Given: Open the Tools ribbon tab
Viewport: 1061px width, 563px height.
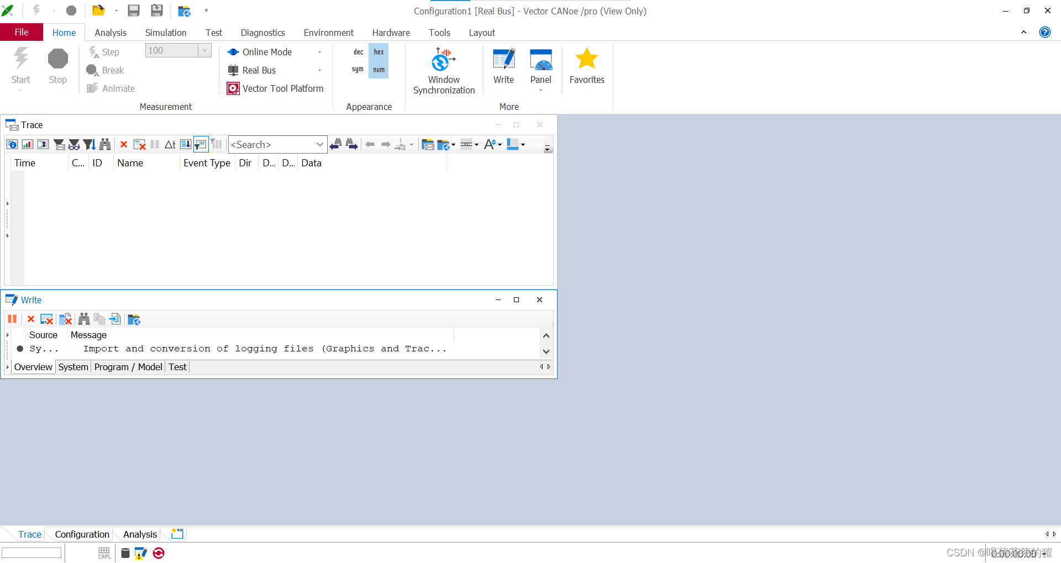Looking at the screenshot, I should [439, 33].
